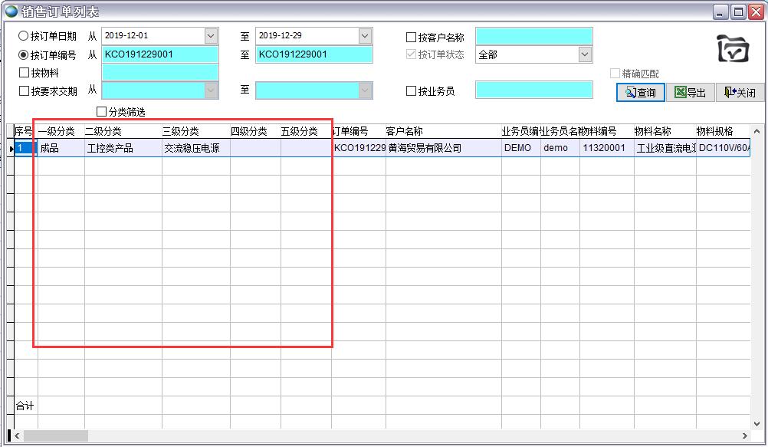
Task: Close the list with 关闭 button
Action: tap(740, 93)
